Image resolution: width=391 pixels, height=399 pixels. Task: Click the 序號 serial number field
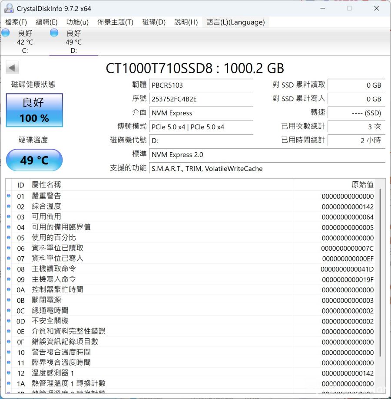pos(201,99)
